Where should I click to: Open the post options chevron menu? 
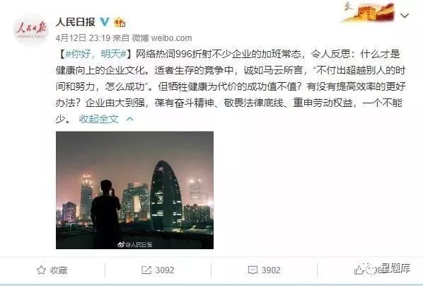(x=405, y=16)
